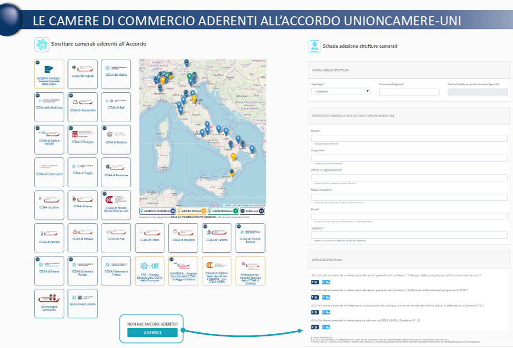
Task: Focus the Nome Struttura field
Action: 477,92
